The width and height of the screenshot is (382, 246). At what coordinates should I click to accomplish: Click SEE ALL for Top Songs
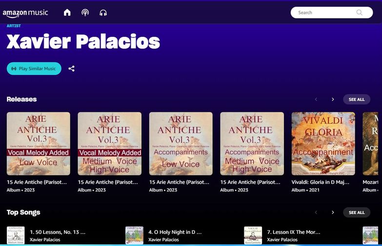pos(357,212)
